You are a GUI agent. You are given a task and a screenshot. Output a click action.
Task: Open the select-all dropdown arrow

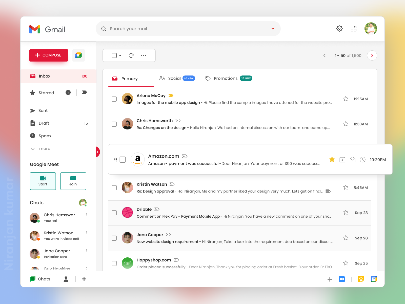pyautogui.click(x=120, y=55)
